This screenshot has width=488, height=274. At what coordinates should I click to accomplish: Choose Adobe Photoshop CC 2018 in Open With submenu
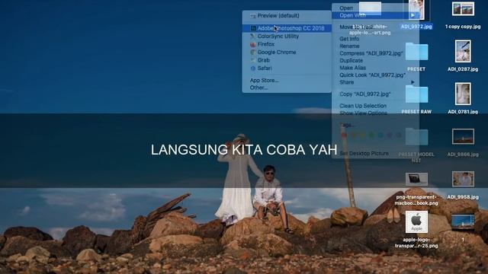point(287,28)
